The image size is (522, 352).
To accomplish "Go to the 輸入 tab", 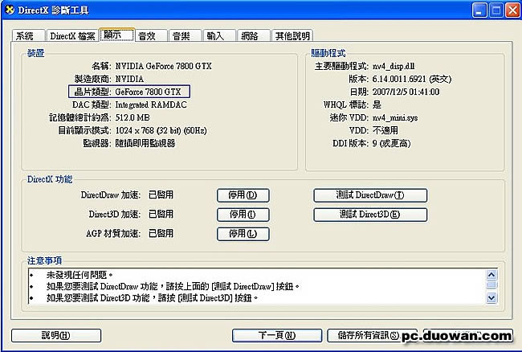I will [x=219, y=35].
